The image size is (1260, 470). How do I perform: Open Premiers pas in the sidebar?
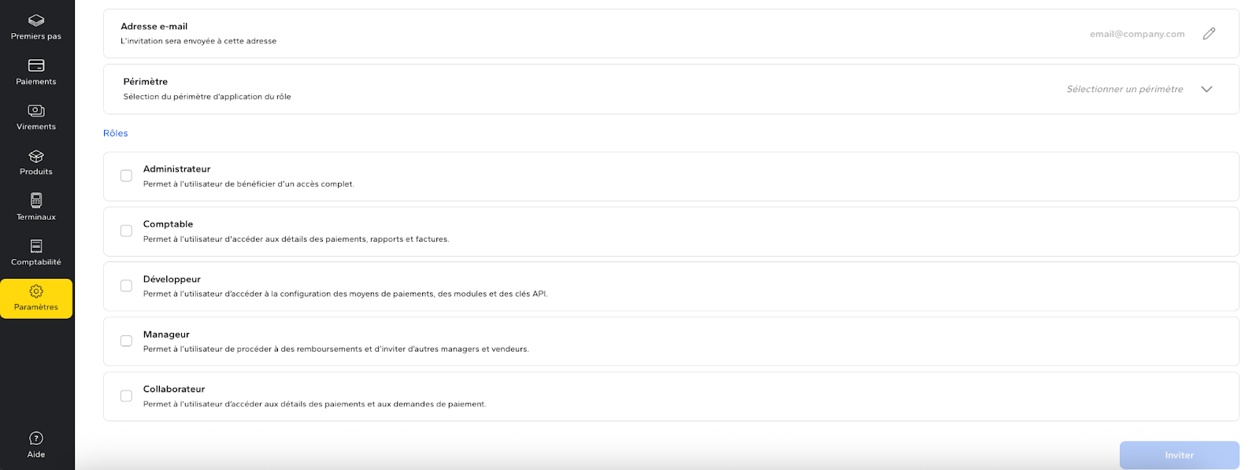[x=36, y=26]
